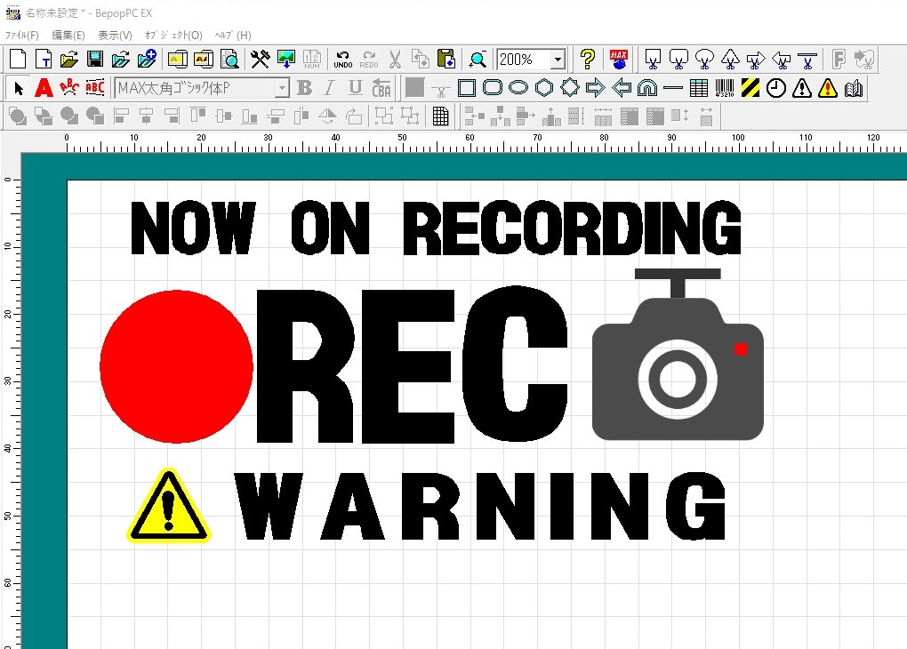Select the red A text tool
This screenshot has width=907, height=649.
(x=44, y=87)
